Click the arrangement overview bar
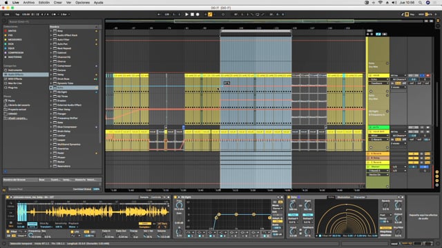 [265, 21]
